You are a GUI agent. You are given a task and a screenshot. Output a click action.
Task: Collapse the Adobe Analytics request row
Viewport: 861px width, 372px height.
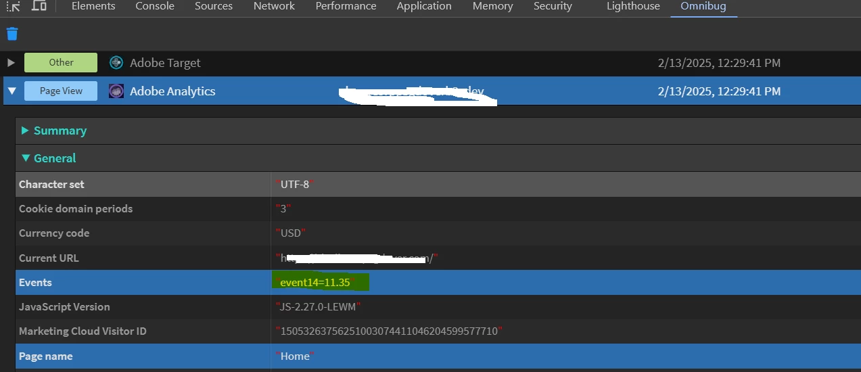[11, 91]
